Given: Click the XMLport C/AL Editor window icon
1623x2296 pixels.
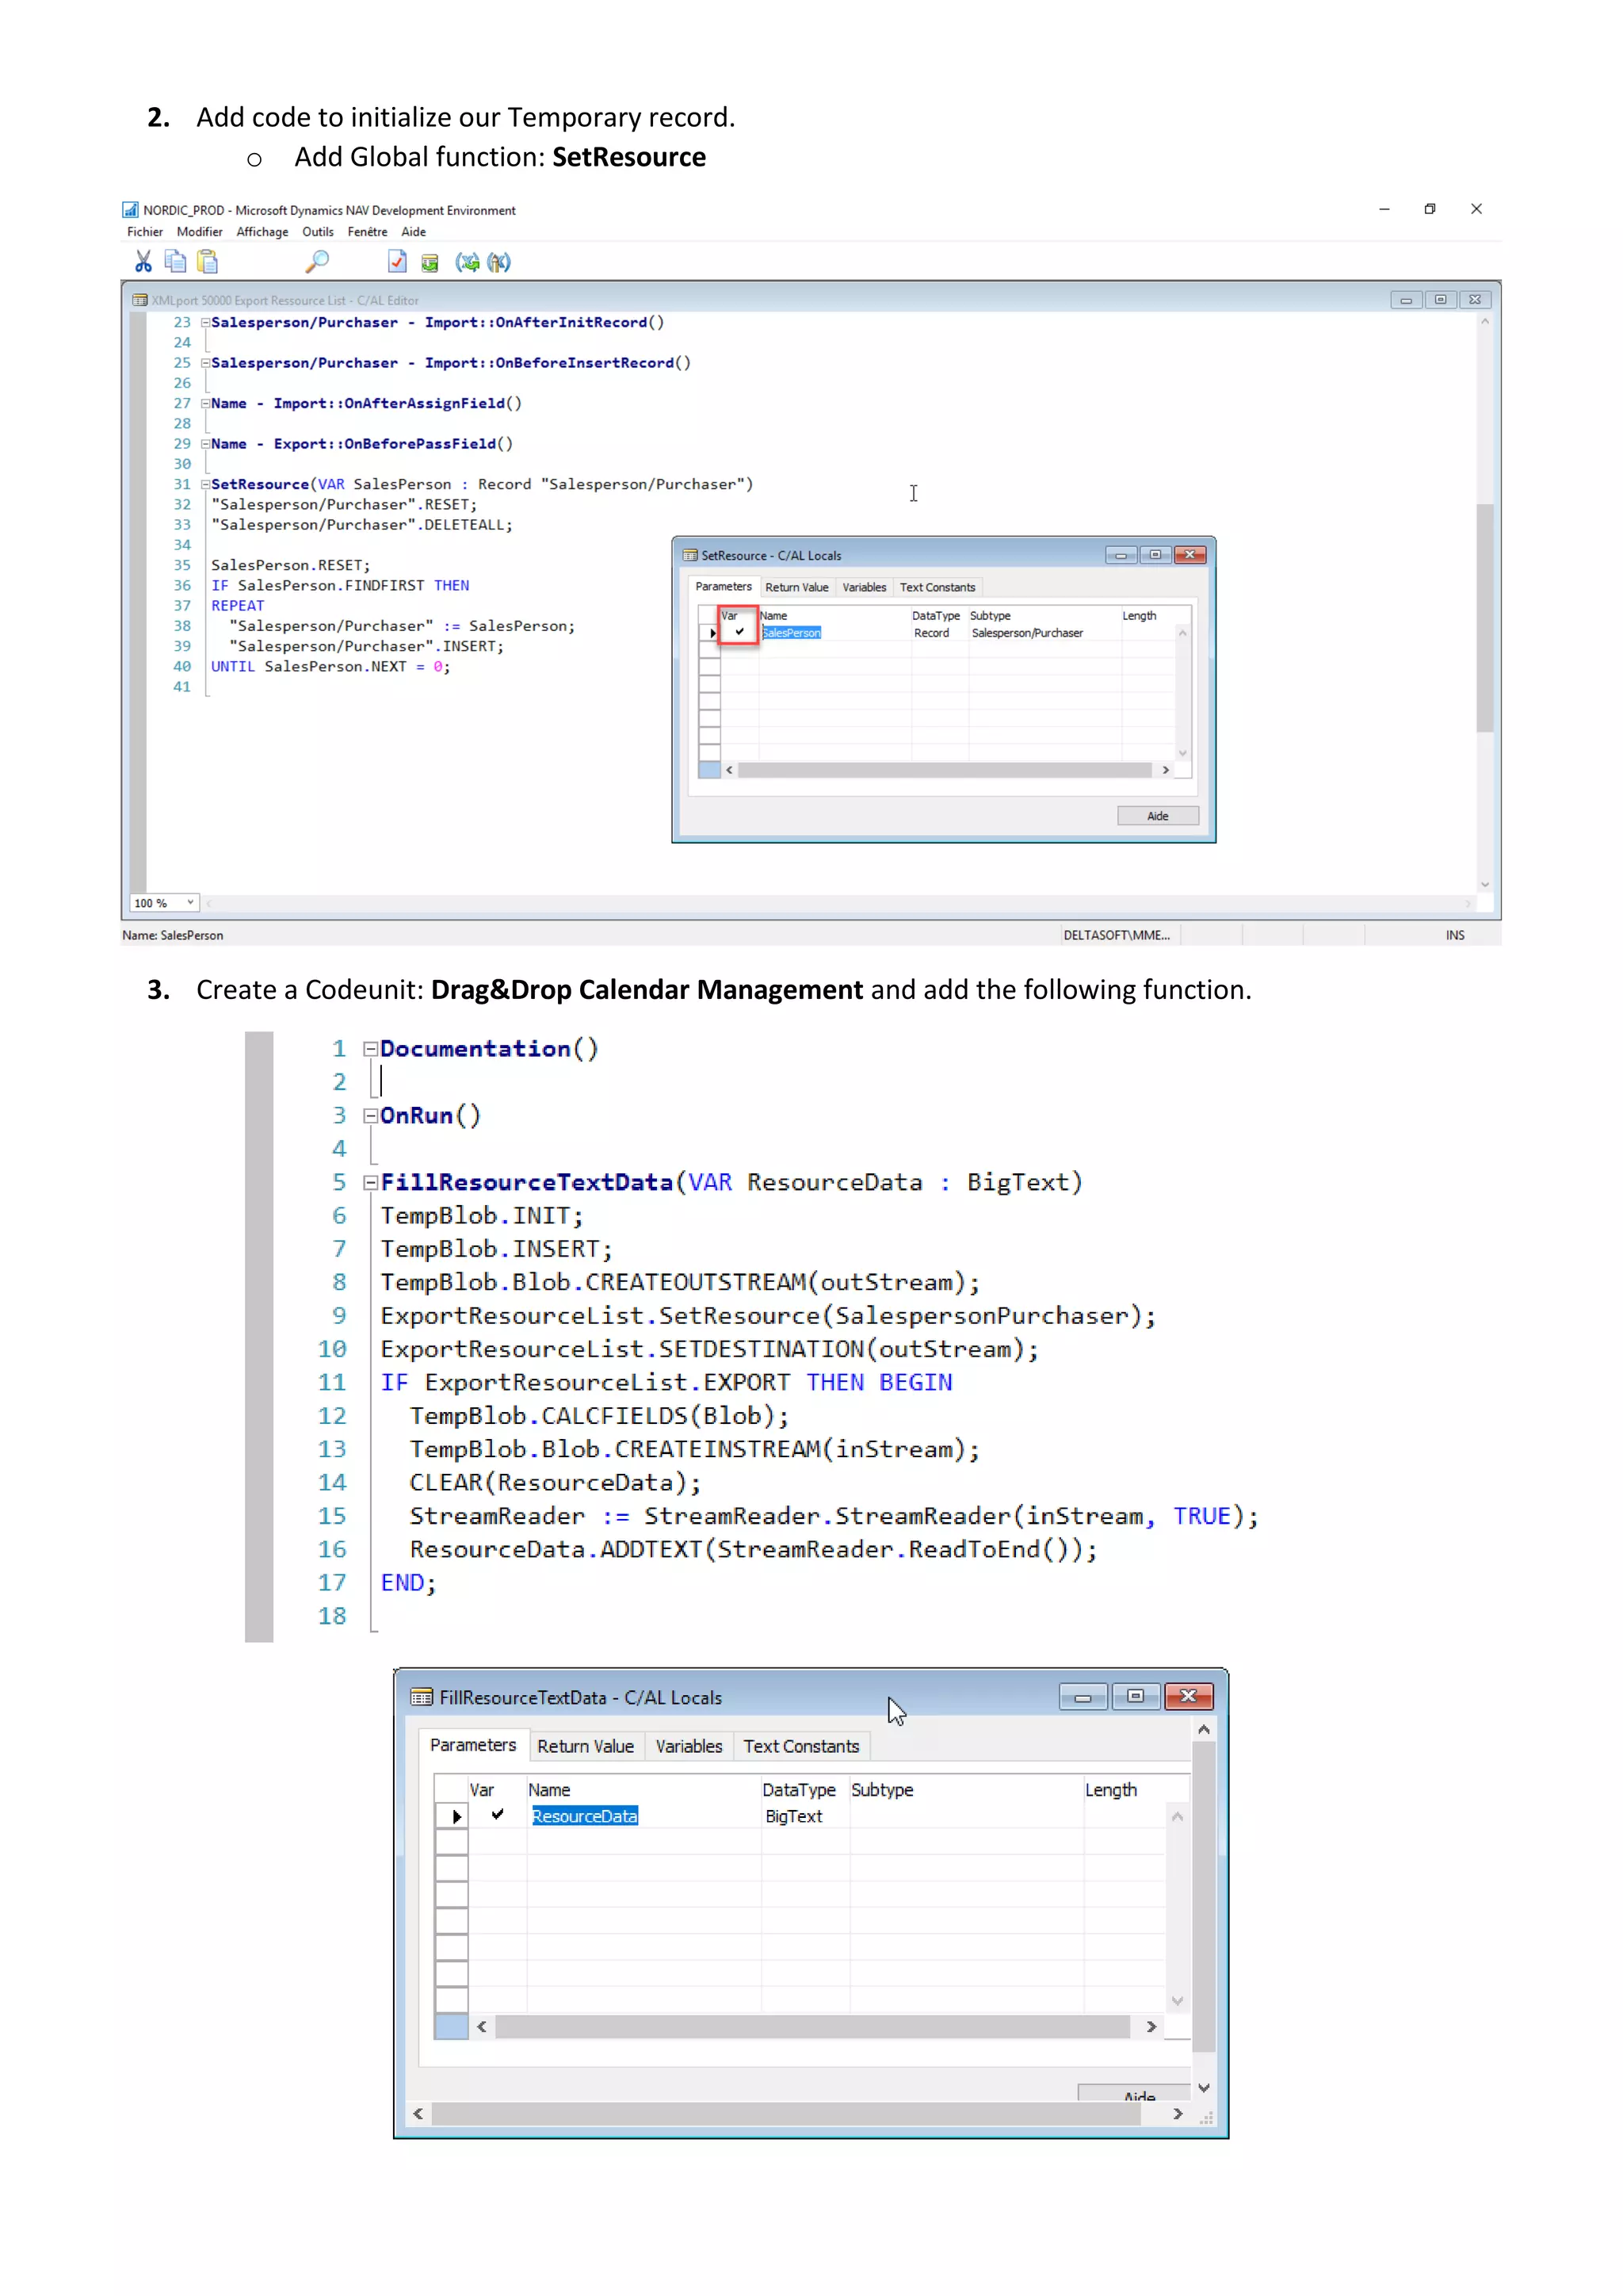Looking at the screenshot, I should pyautogui.click(x=140, y=300).
